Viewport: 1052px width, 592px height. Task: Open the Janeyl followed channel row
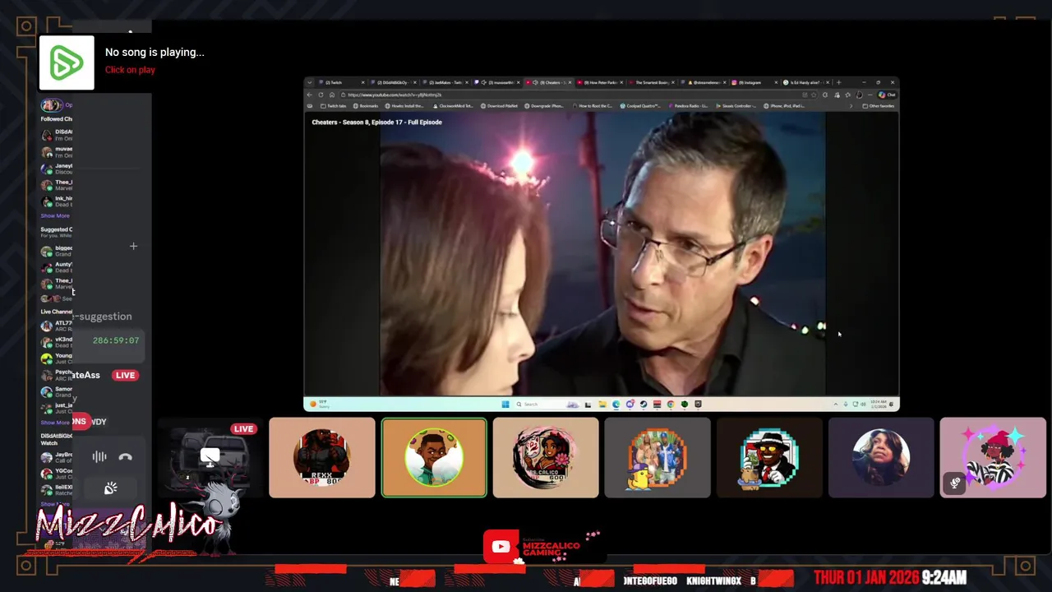pos(57,169)
